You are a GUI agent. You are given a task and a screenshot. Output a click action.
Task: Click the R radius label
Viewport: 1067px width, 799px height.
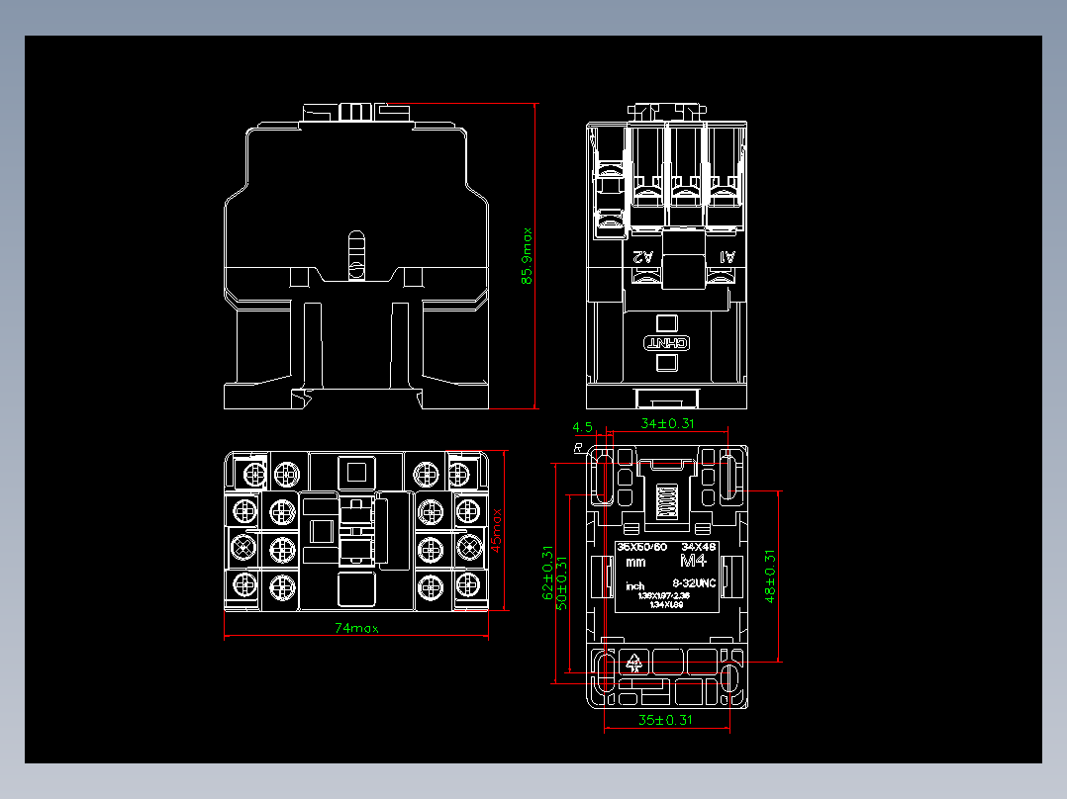tap(578, 447)
